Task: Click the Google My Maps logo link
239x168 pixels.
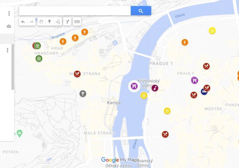Action: point(121,160)
